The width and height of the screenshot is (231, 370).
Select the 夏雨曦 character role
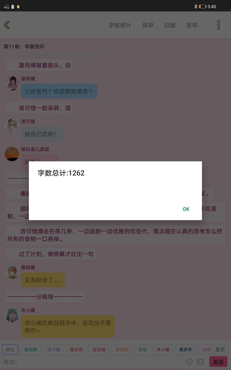point(99,349)
